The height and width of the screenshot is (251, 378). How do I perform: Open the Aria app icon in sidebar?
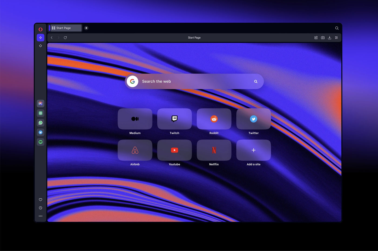[40, 103]
